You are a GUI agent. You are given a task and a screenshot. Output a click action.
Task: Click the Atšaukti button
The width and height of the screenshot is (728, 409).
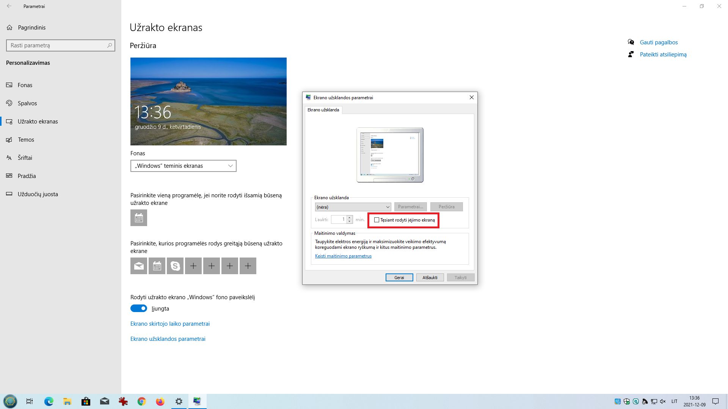pyautogui.click(x=430, y=278)
